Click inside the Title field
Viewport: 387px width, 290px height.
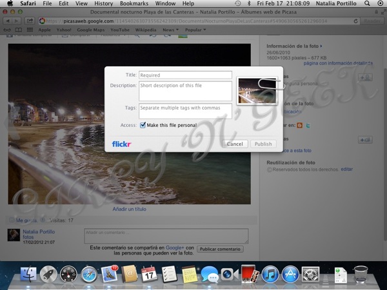pyautogui.click(x=185, y=75)
